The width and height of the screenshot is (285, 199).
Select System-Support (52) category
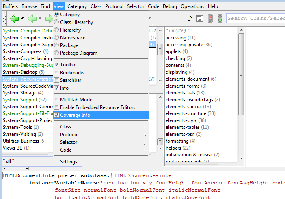point(25,100)
